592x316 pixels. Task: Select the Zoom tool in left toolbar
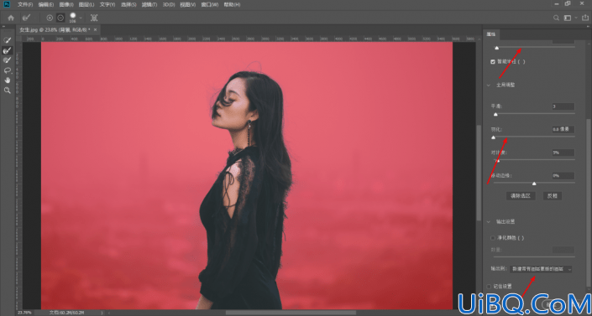coord(7,91)
